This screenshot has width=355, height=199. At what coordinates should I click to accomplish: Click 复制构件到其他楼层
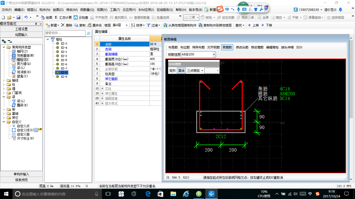[x=215, y=25]
